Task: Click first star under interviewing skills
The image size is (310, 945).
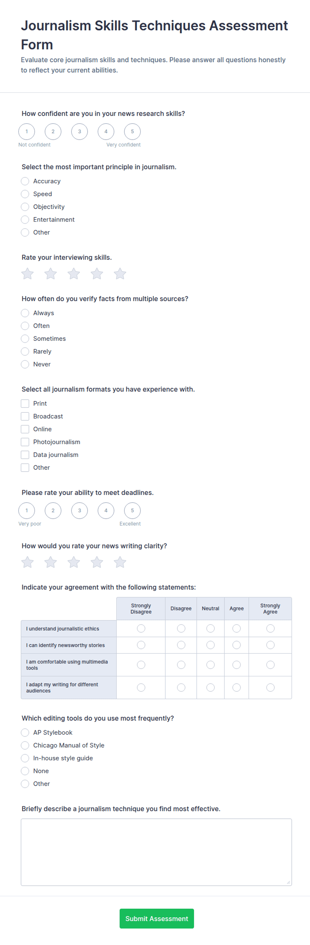Action: [28, 274]
